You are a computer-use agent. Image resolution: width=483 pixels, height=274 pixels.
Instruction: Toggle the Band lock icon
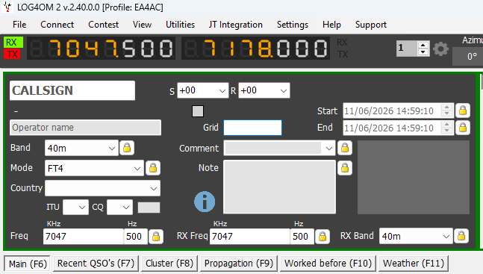[x=127, y=148]
